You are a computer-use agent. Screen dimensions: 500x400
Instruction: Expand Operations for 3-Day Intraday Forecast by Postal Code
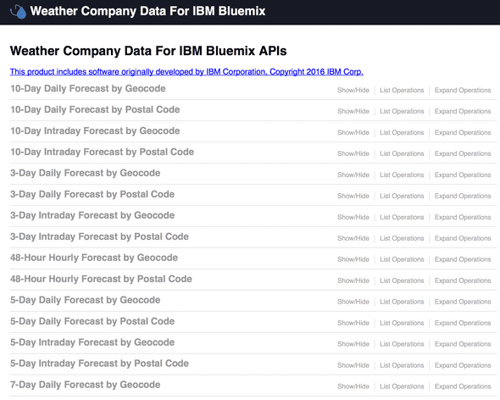coord(463,238)
